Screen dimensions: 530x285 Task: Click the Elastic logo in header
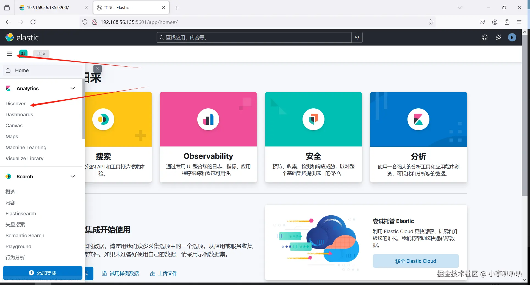tap(22, 37)
